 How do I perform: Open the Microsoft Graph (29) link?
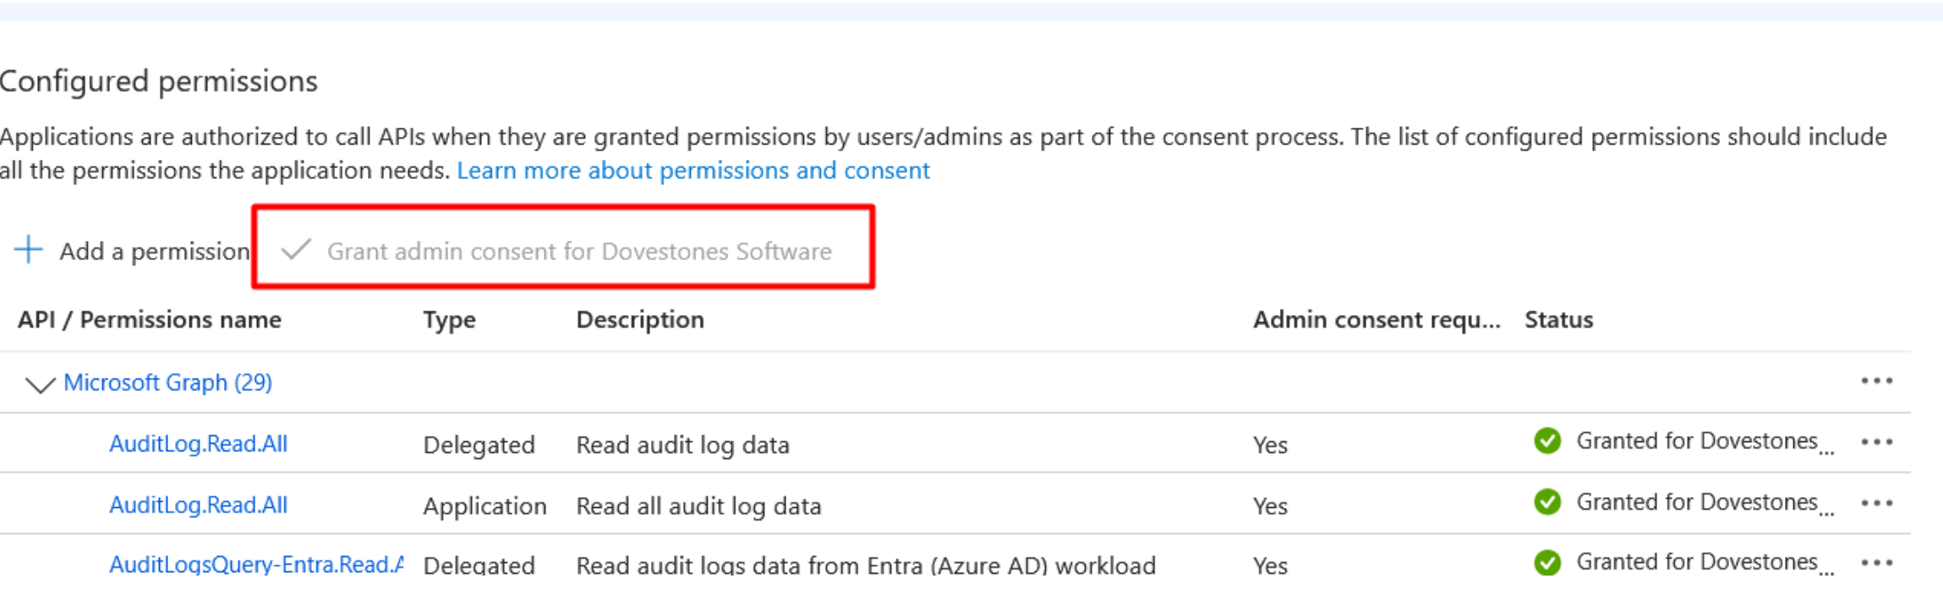[167, 383]
